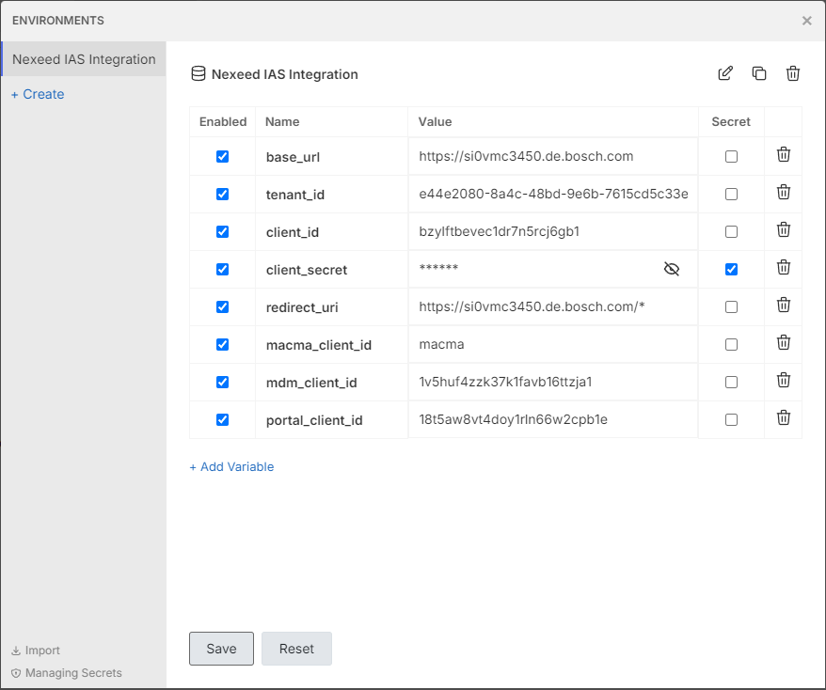
Task: Uncheck the Secret box for client_secret
Action: pyautogui.click(x=731, y=270)
